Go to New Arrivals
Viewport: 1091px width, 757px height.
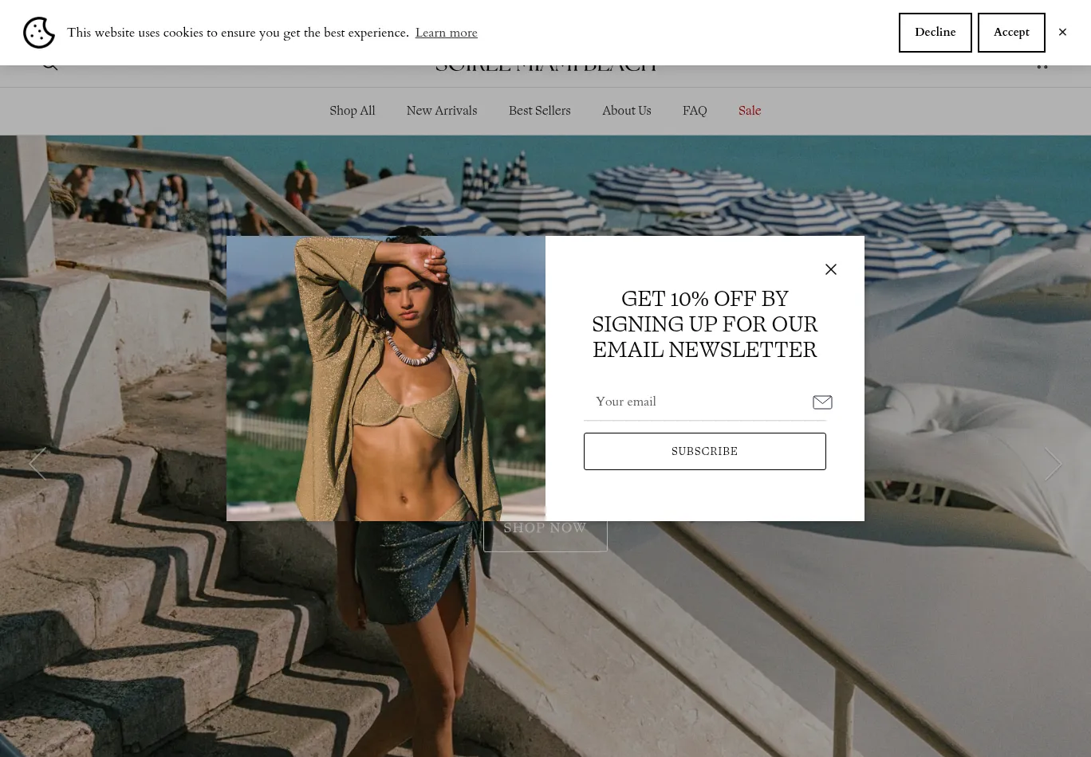[441, 111]
